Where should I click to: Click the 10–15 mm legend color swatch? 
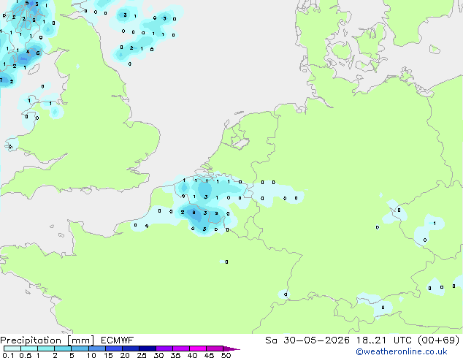pyautogui.click(x=96, y=349)
